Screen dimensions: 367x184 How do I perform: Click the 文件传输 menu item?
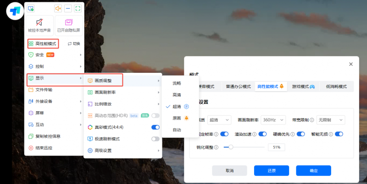point(54,90)
